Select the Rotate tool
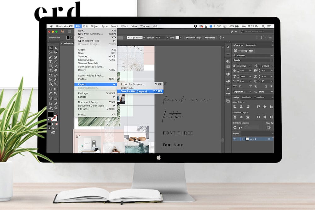The height and width of the screenshot is (210, 315). [50, 75]
